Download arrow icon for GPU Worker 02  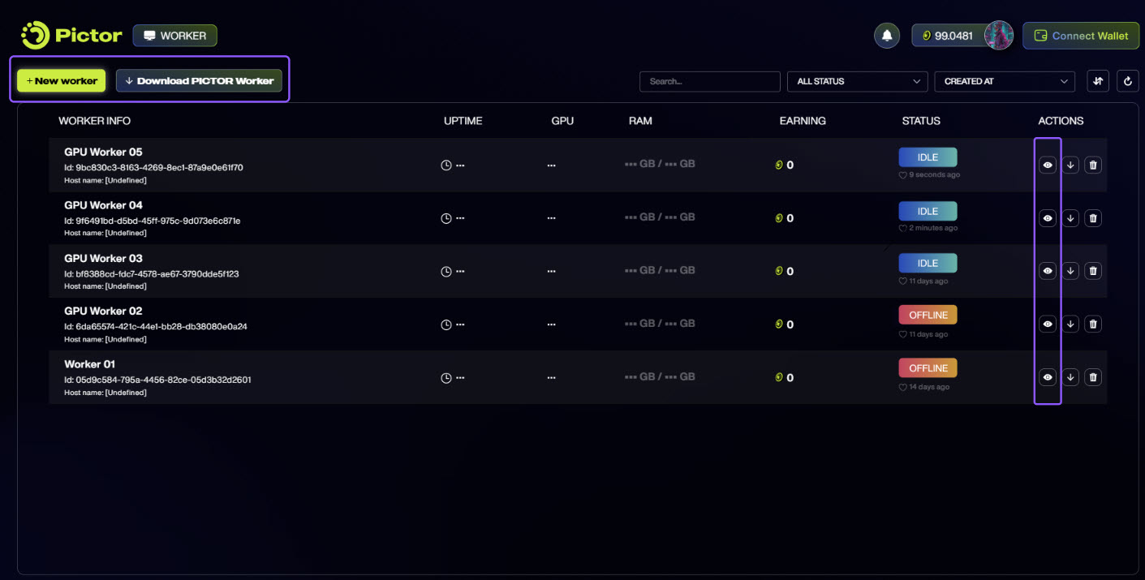coord(1070,324)
